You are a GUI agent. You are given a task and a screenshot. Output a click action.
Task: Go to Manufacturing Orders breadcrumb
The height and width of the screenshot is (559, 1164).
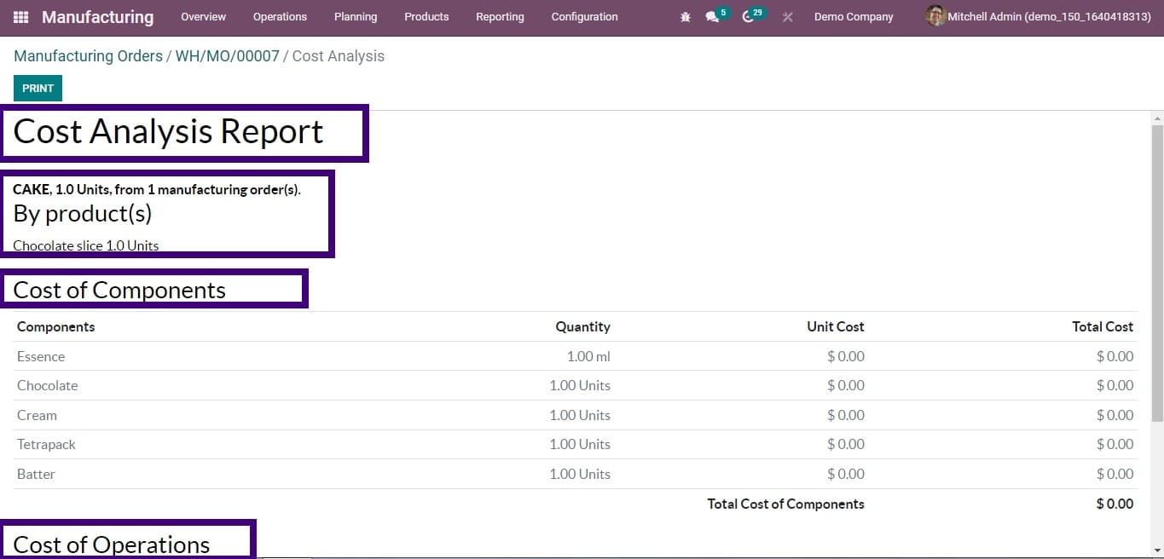88,56
